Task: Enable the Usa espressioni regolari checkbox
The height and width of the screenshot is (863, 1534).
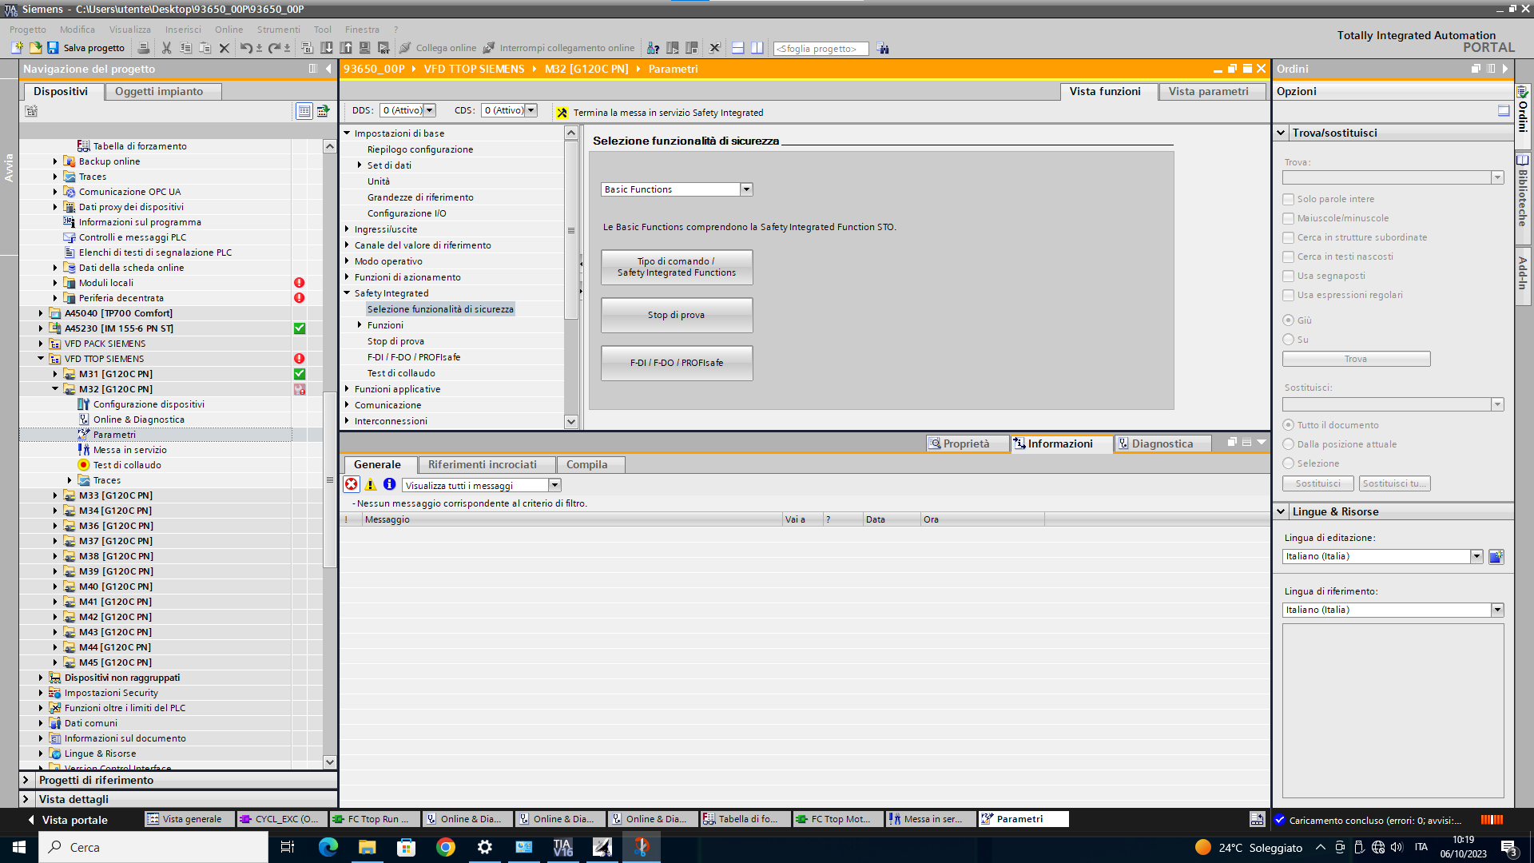Action: 1288,295
